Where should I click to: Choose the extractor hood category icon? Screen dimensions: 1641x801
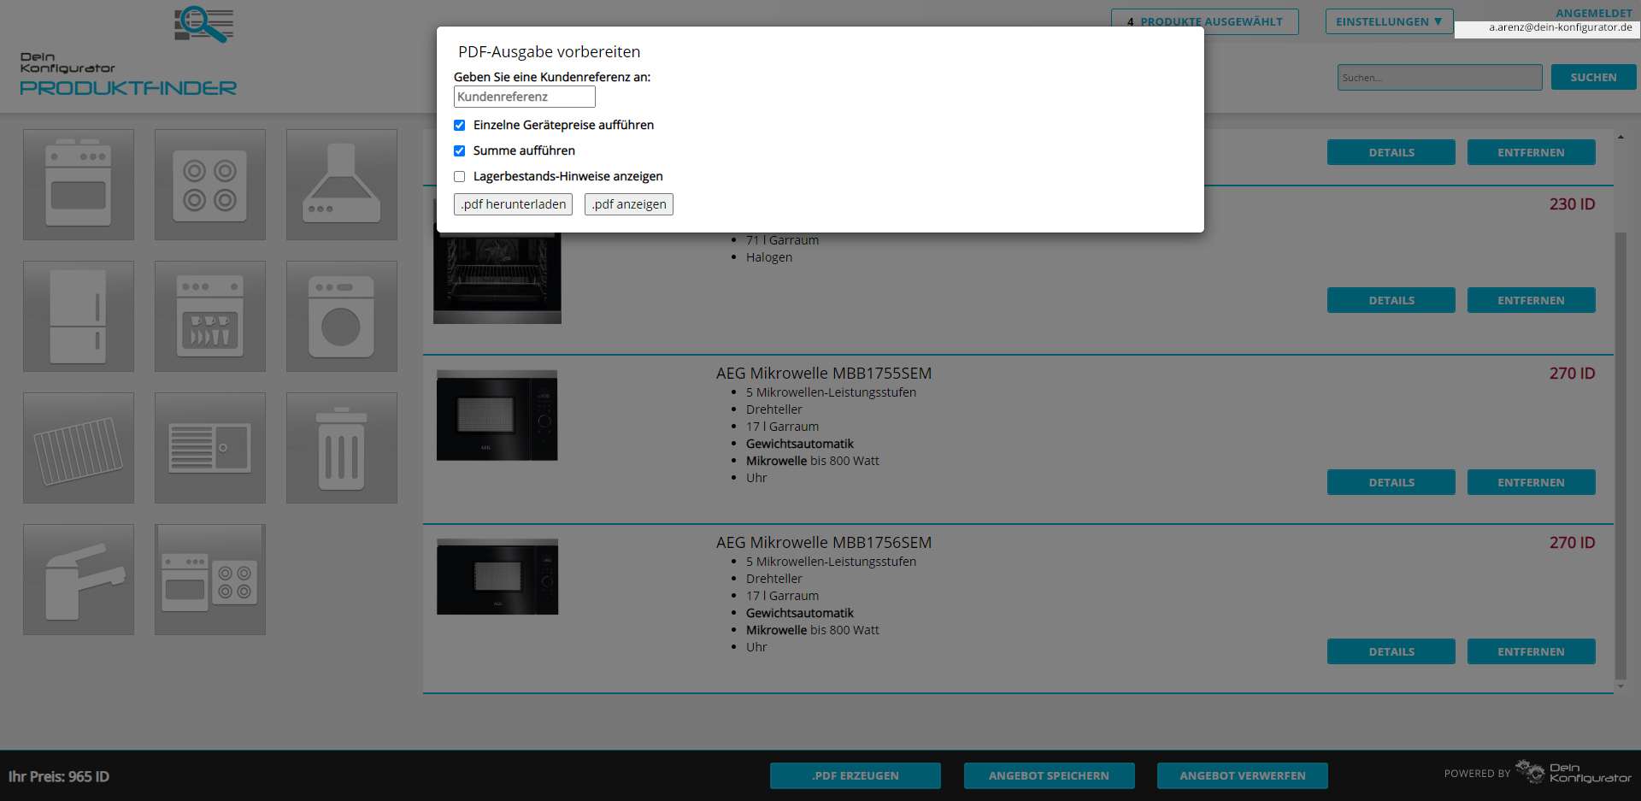point(342,185)
